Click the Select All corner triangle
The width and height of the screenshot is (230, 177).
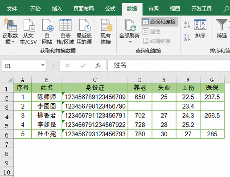pos(10,80)
